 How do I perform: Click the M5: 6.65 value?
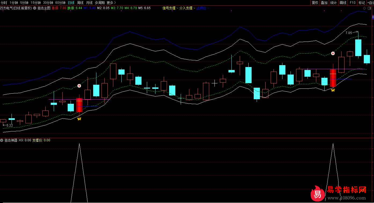144,8
